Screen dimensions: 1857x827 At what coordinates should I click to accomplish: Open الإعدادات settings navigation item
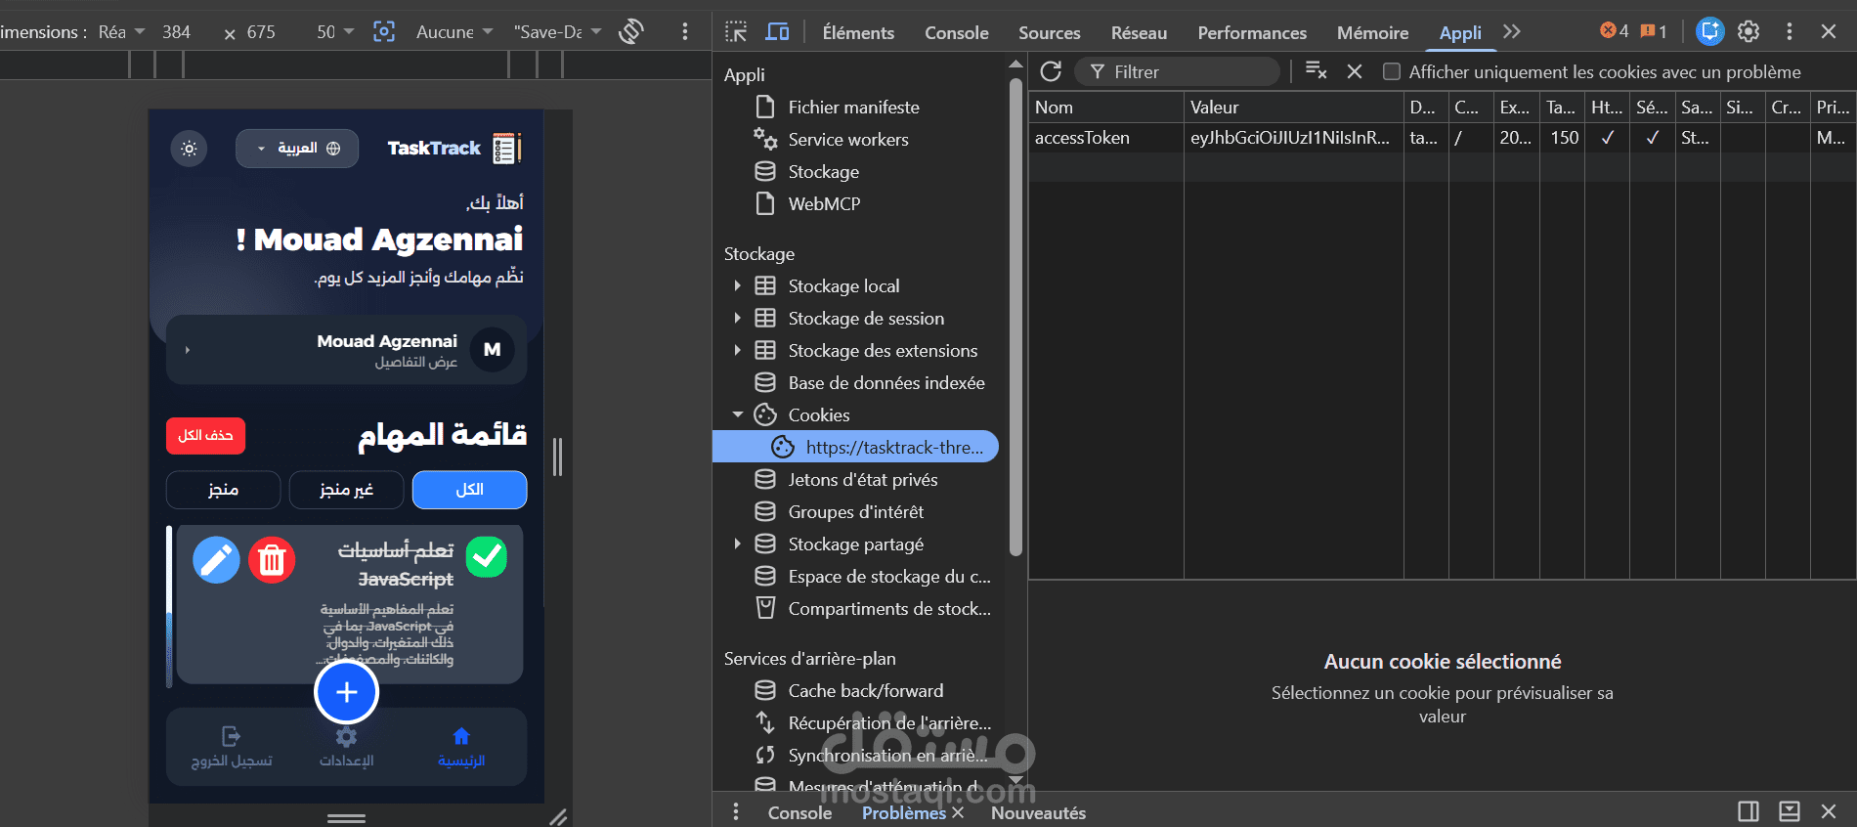point(347,748)
